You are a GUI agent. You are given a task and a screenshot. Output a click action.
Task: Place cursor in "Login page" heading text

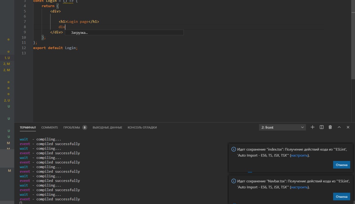tap(78, 22)
